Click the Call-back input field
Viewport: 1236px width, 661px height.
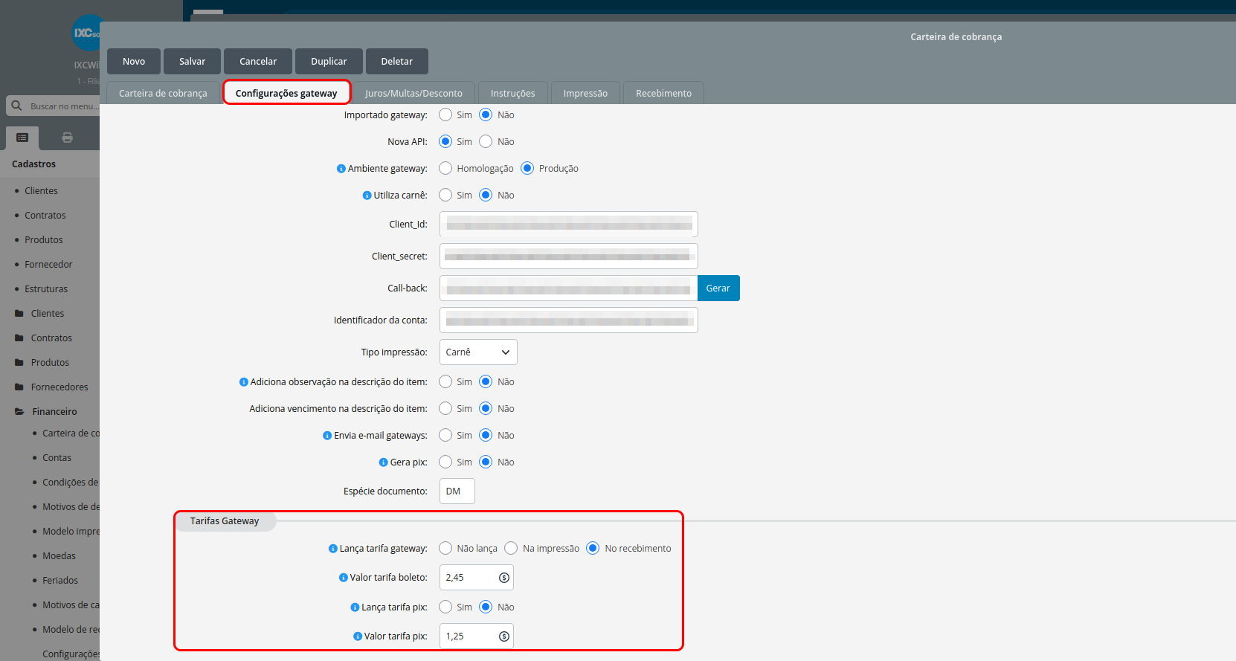569,288
